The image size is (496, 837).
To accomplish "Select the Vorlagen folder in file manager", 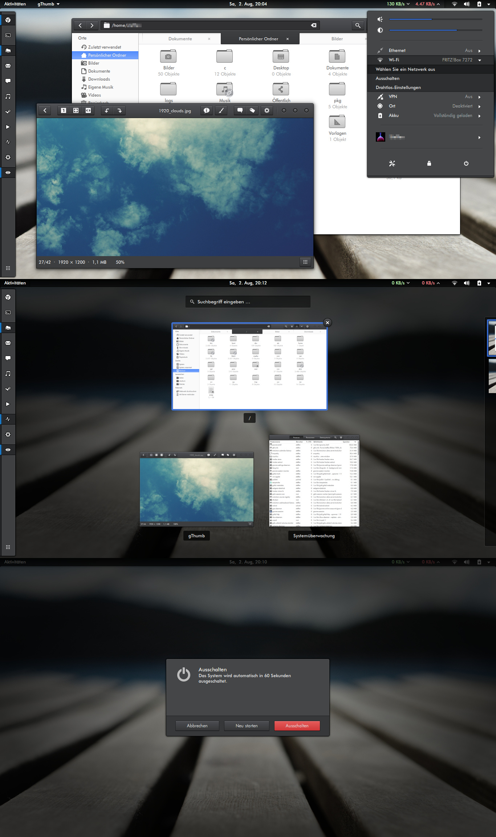I will pyautogui.click(x=337, y=128).
